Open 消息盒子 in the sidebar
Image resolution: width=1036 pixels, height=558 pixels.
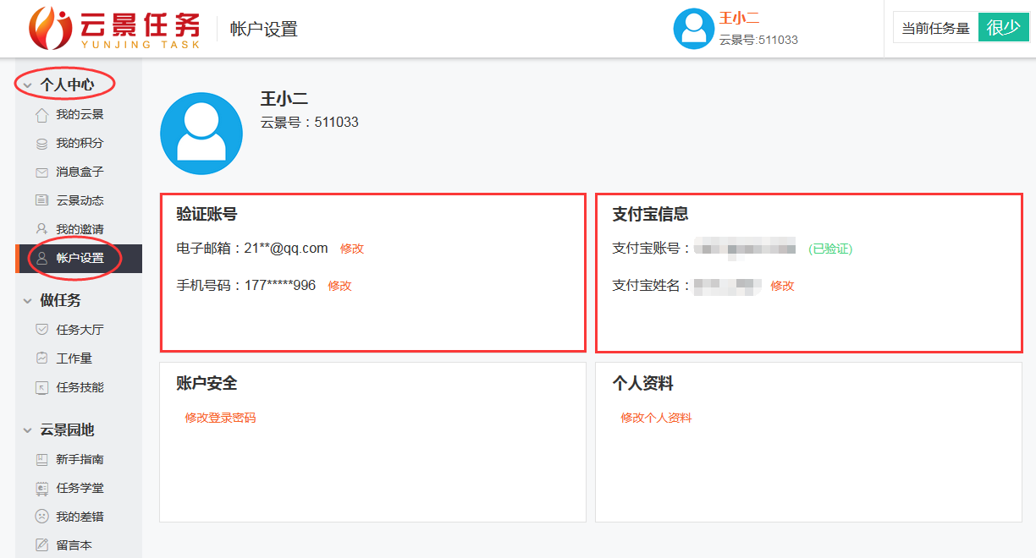point(79,172)
